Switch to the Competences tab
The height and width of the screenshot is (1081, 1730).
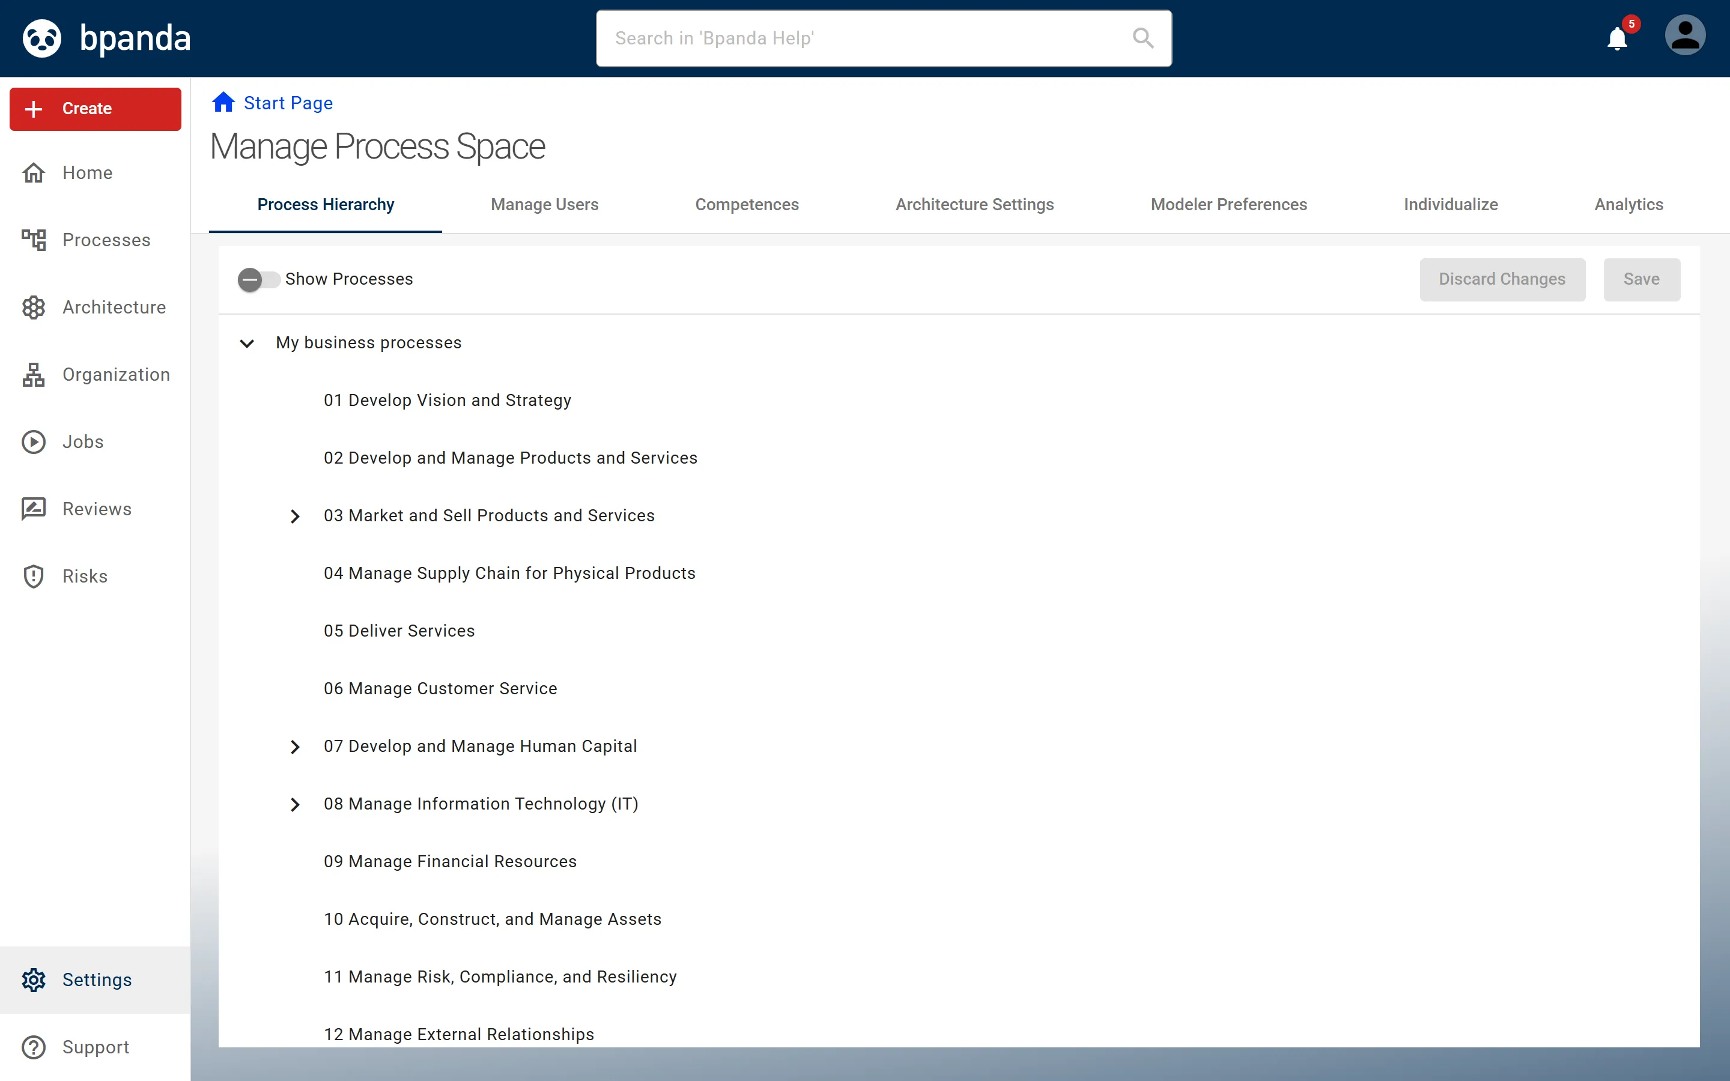point(746,204)
